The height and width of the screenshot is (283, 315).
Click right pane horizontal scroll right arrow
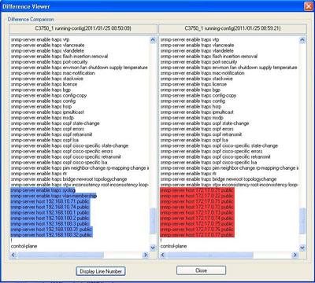click(295, 255)
